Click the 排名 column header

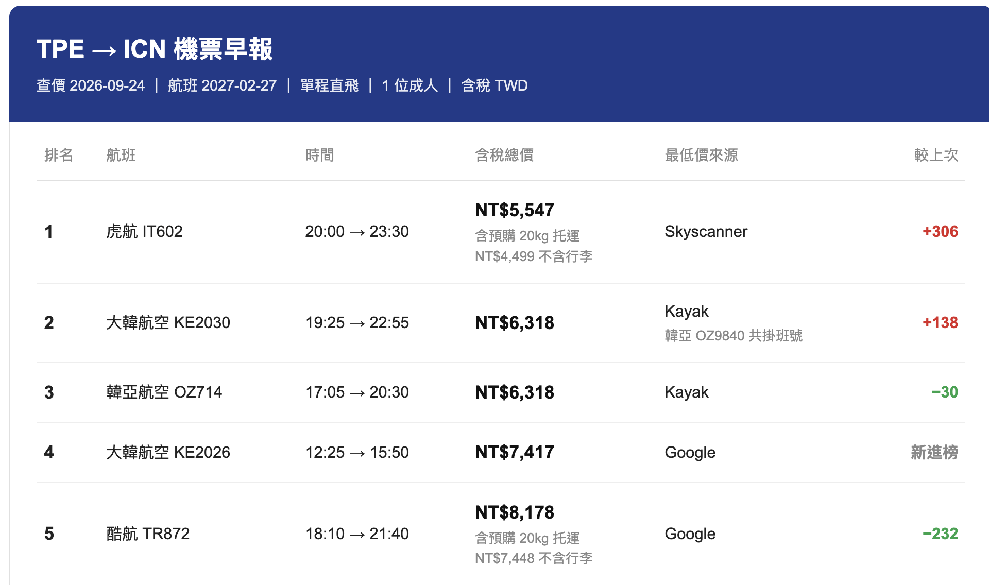pos(59,155)
